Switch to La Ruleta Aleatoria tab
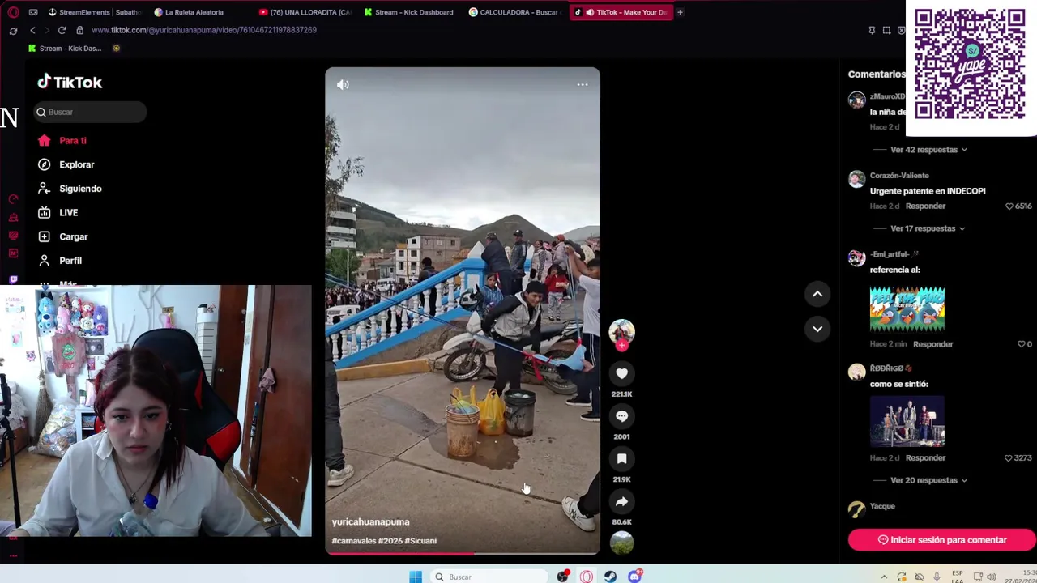 pos(194,12)
